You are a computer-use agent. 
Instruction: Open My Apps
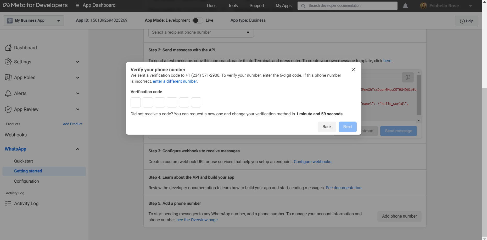[x=283, y=5]
